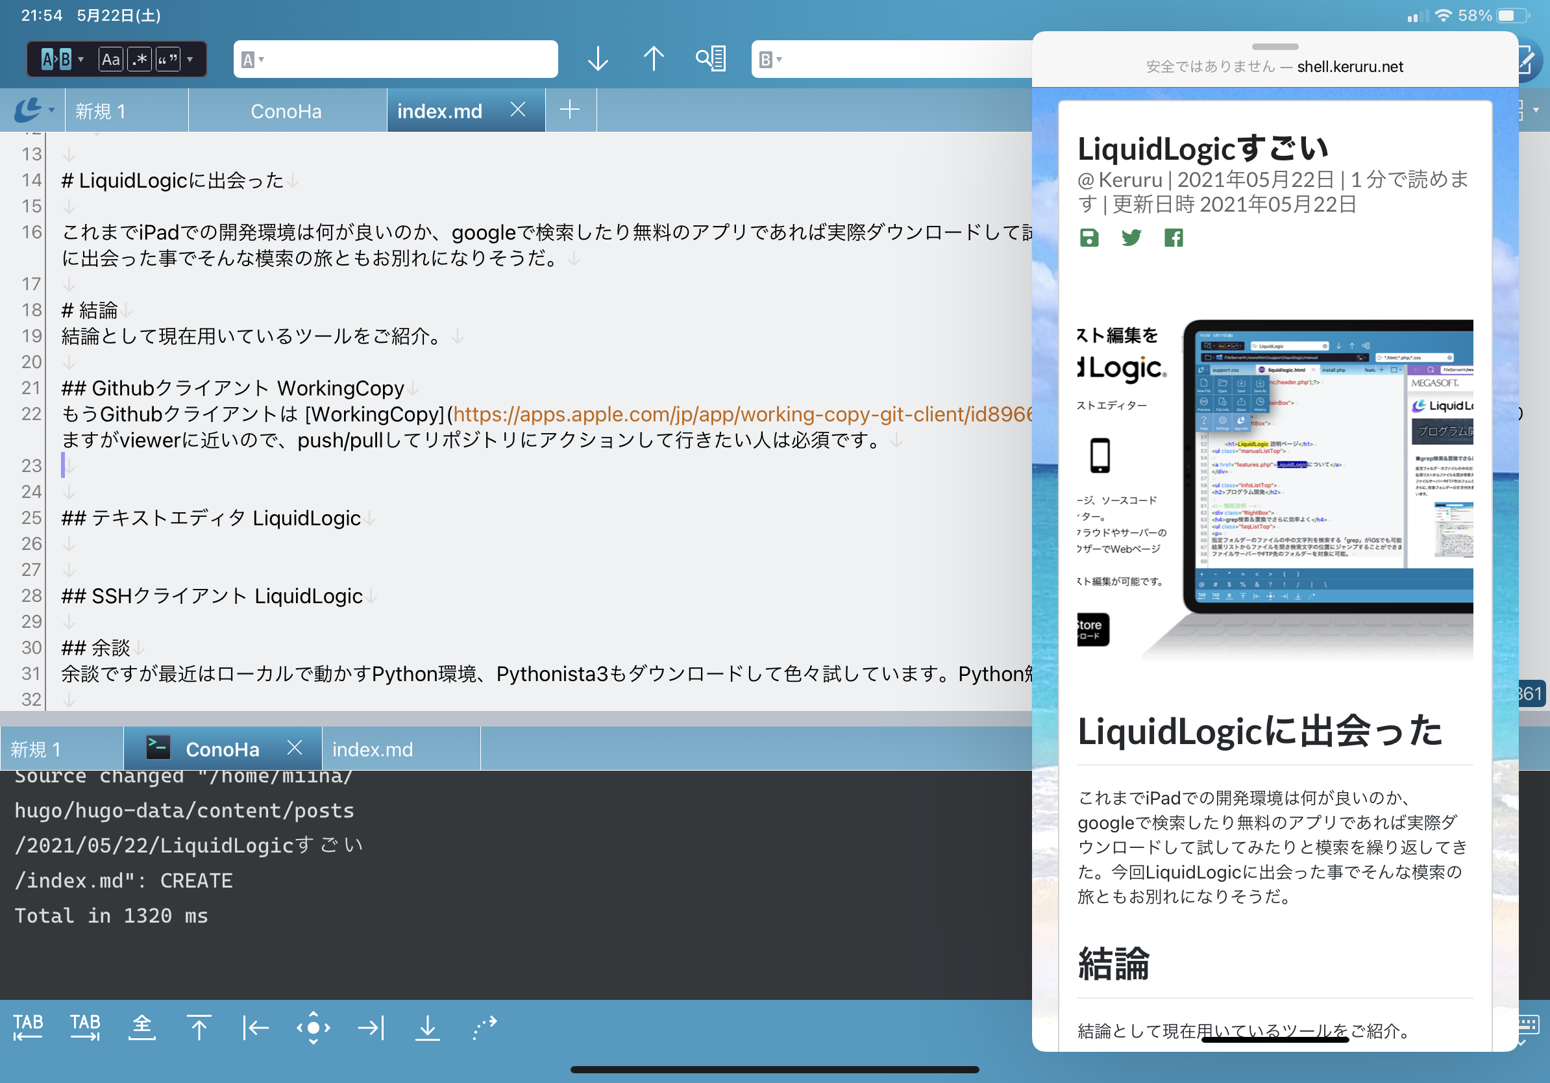Toggle case-sensitive Aa search option
1550x1083 pixels.
click(111, 60)
